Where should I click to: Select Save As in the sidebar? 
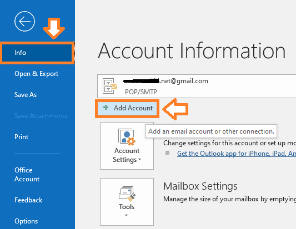coord(26,95)
